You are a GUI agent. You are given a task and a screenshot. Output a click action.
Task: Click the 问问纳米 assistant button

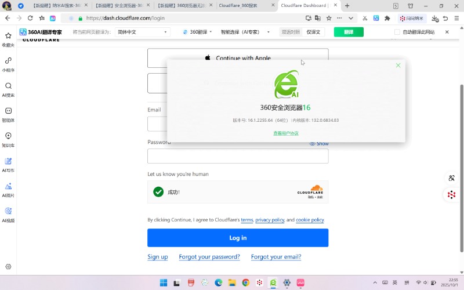click(x=412, y=19)
